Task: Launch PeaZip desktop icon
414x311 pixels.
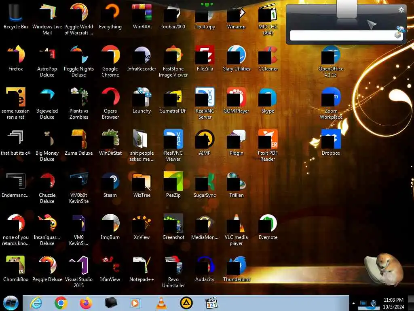Action: click(173, 185)
